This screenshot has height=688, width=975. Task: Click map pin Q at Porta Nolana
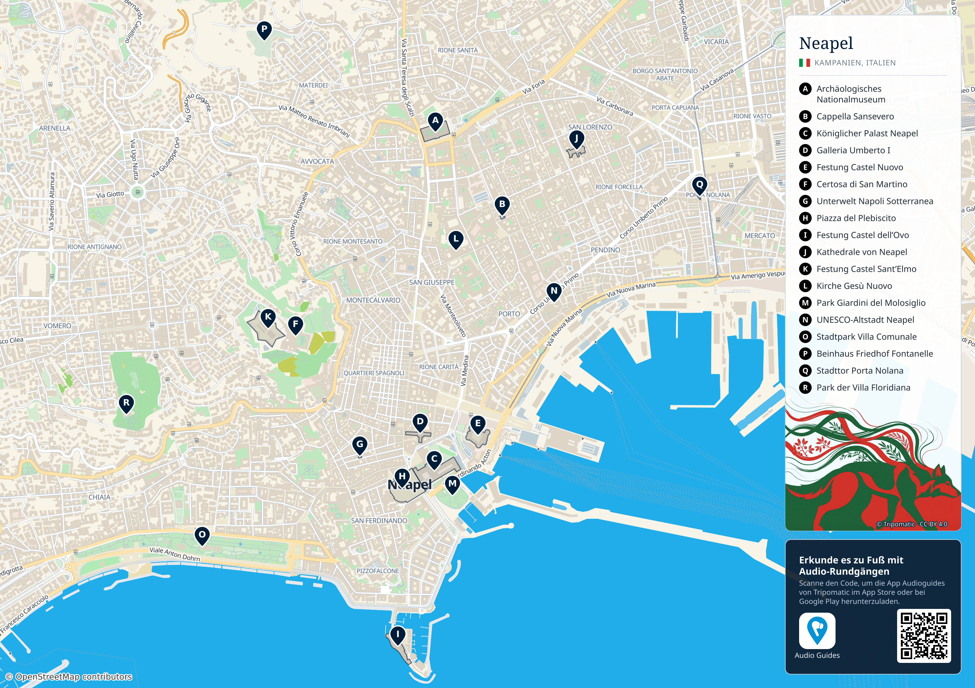(x=700, y=186)
